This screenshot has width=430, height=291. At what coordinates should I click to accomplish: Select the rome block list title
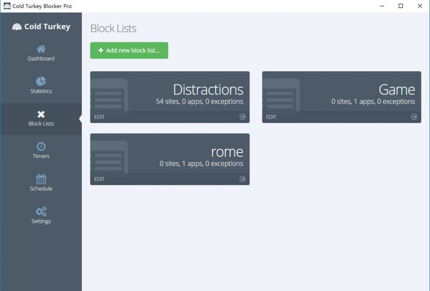click(227, 151)
